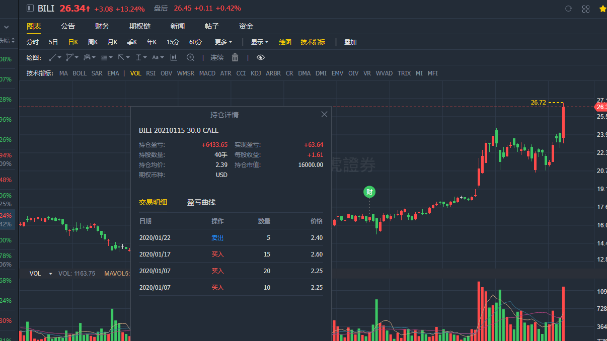Click the 26.72 high price label

(538, 103)
